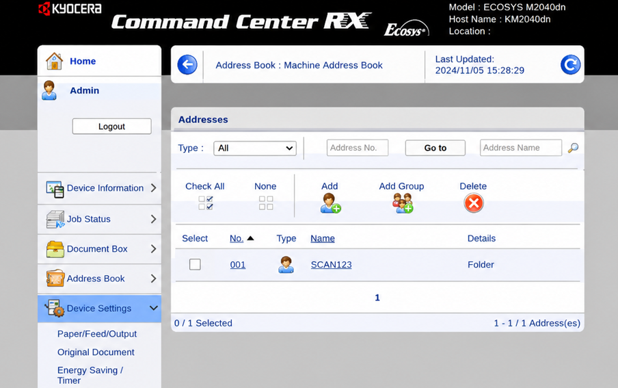Open address number 001 link
618x388 pixels.
click(238, 265)
